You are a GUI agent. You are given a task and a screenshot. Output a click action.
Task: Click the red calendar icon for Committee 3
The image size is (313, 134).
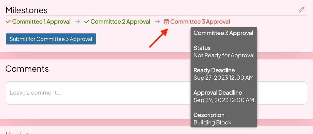167,22
